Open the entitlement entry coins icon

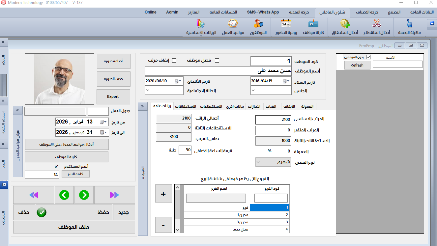click(x=345, y=24)
